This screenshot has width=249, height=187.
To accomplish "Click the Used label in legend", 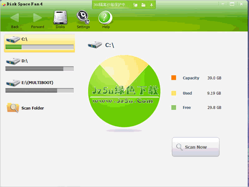I will pyautogui.click(x=187, y=93).
